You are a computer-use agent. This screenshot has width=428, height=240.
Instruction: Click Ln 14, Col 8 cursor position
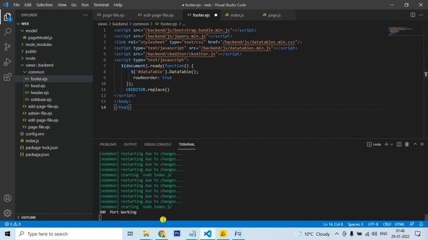click(333, 224)
